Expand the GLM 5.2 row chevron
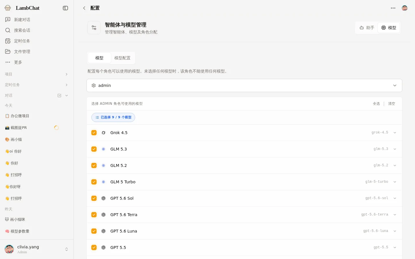 click(395, 165)
